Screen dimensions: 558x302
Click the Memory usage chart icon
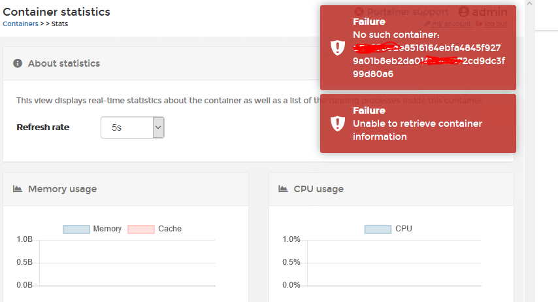click(x=18, y=189)
